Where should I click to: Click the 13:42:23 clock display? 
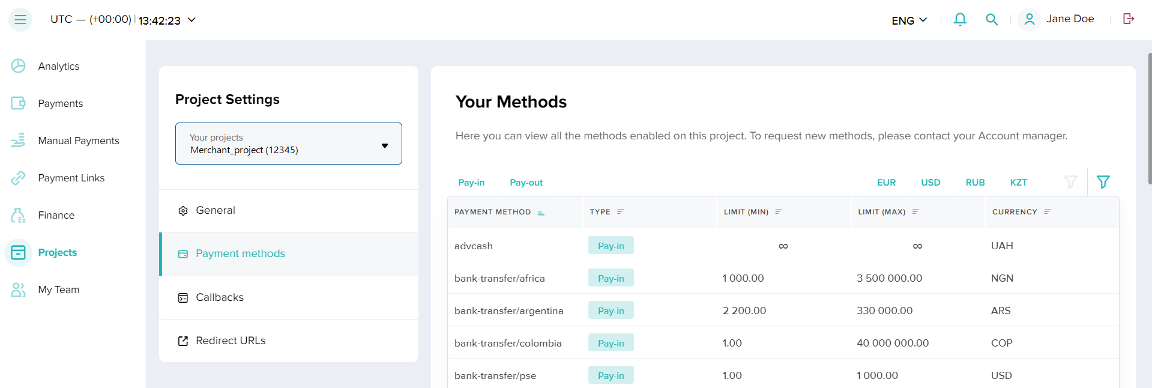[160, 20]
